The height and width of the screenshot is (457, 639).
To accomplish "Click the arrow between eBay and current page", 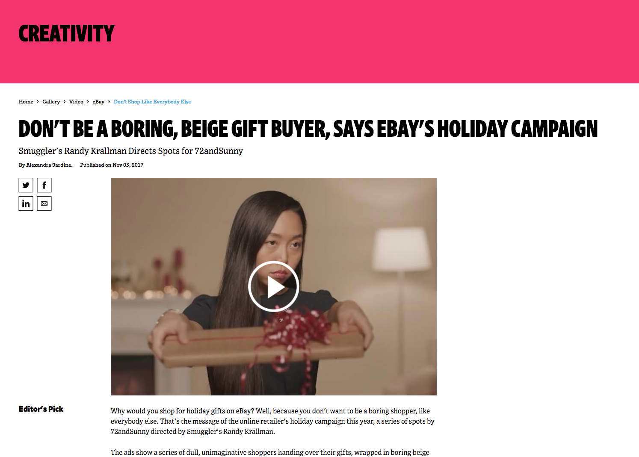I will click(109, 102).
